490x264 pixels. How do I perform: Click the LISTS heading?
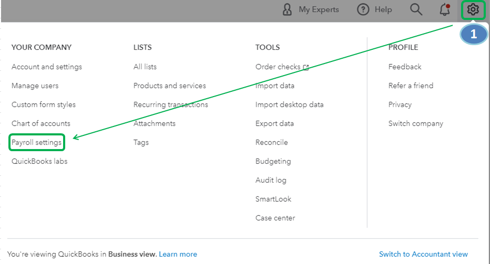pyautogui.click(x=142, y=47)
